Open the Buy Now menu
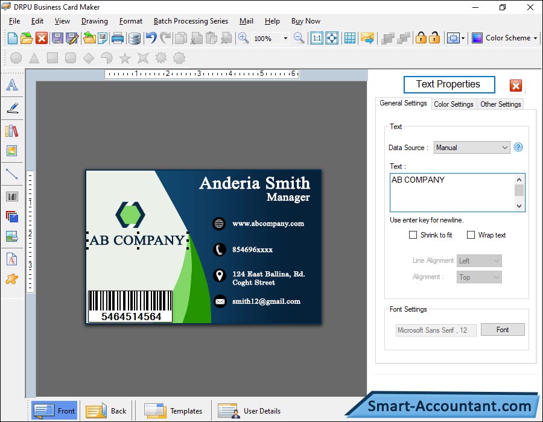The height and width of the screenshot is (422, 543). click(306, 21)
